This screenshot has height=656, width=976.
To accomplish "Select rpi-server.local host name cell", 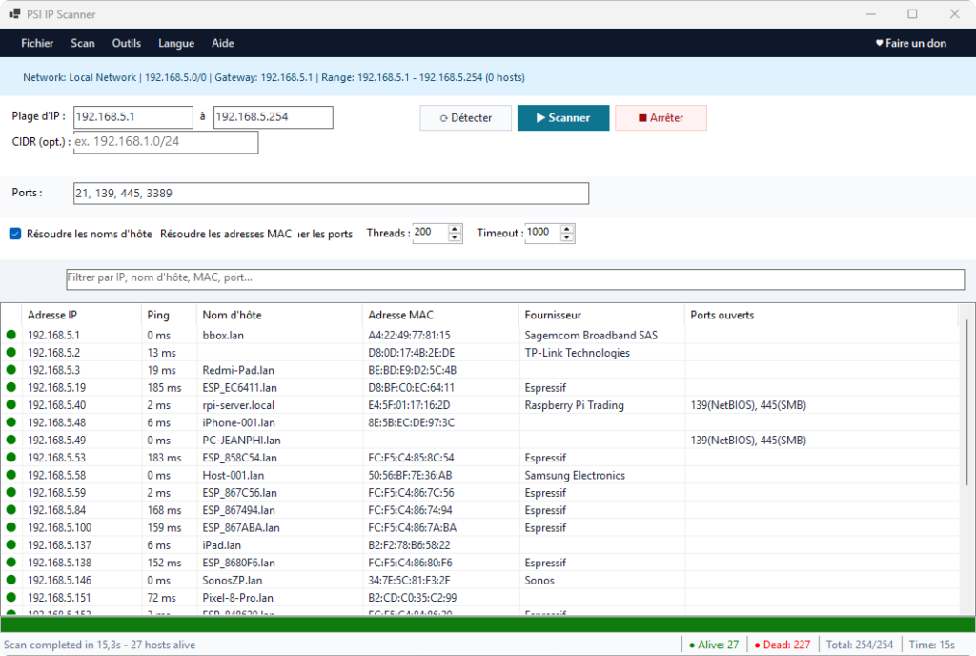I will pos(238,405).
